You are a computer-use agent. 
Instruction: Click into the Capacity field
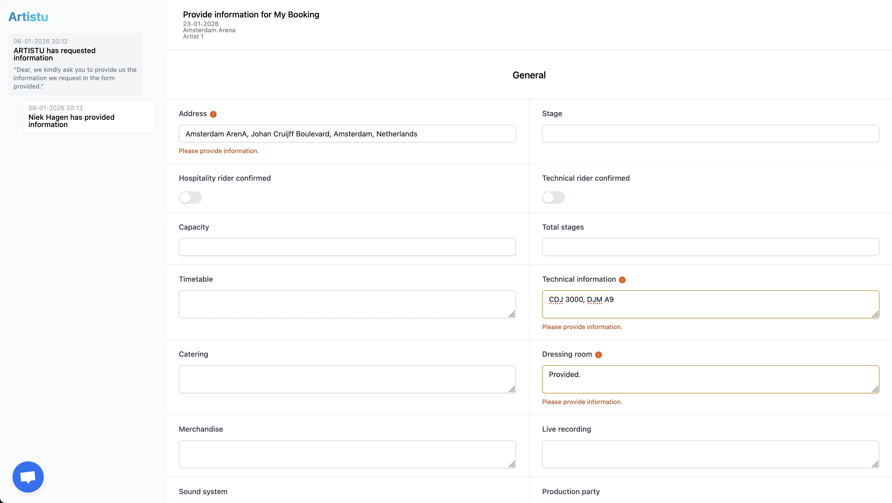[x=347, y=247]
